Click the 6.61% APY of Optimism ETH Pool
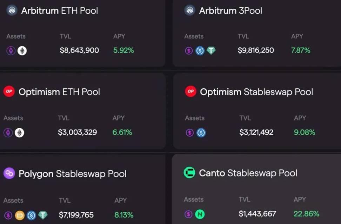This screenshot has height=224, width=341. coord(122,132)
